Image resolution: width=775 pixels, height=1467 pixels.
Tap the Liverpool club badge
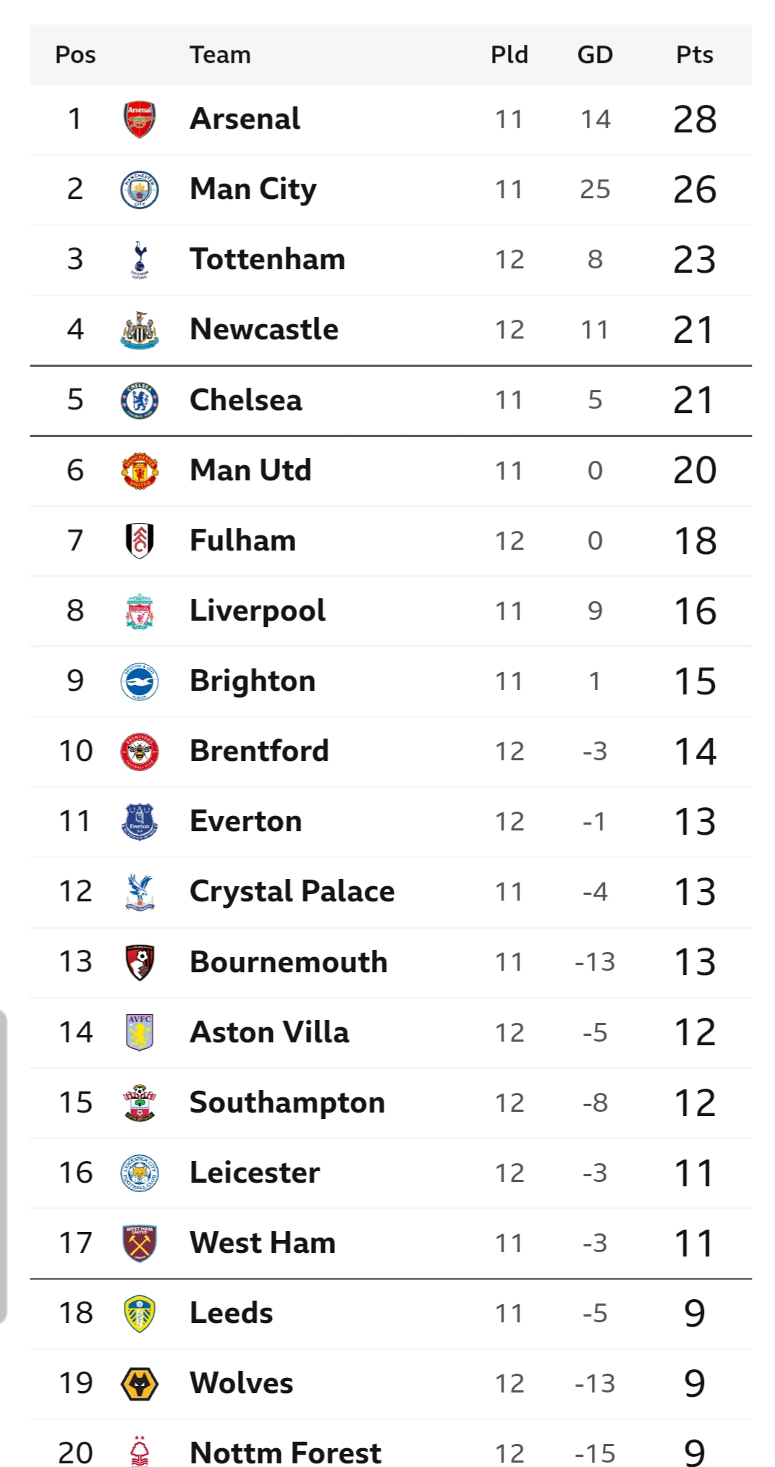[140, 611]
